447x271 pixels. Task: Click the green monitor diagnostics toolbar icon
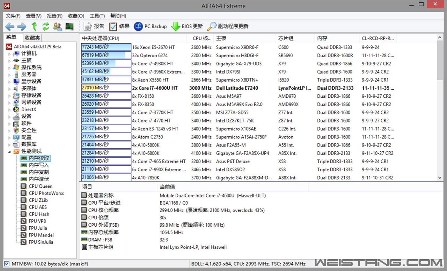(69, 26)
